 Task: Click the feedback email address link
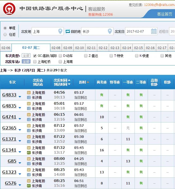159,5
